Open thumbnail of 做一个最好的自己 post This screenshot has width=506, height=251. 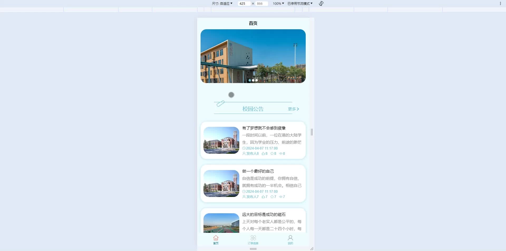pos(221,184)
